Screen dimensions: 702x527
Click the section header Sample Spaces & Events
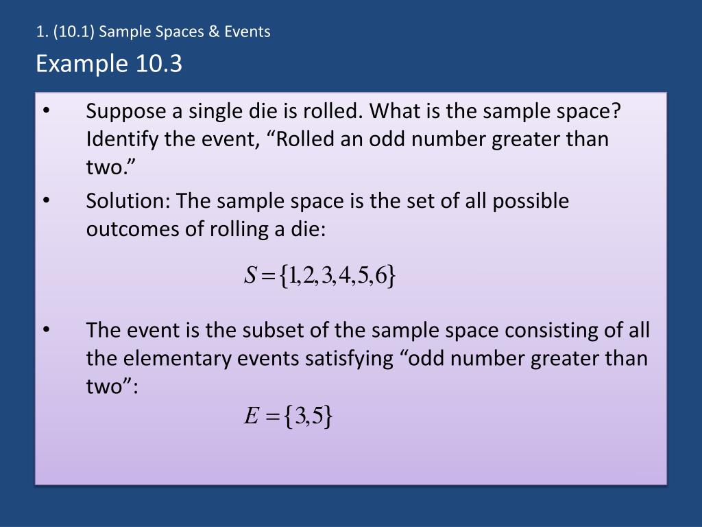coord(184,32)
